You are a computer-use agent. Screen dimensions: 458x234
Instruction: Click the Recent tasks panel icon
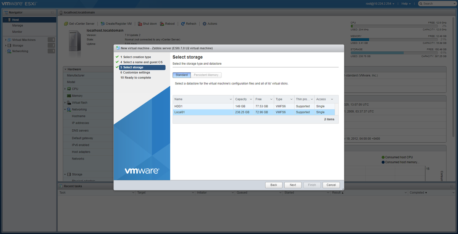pyautogui.click(x=61, y=186)
